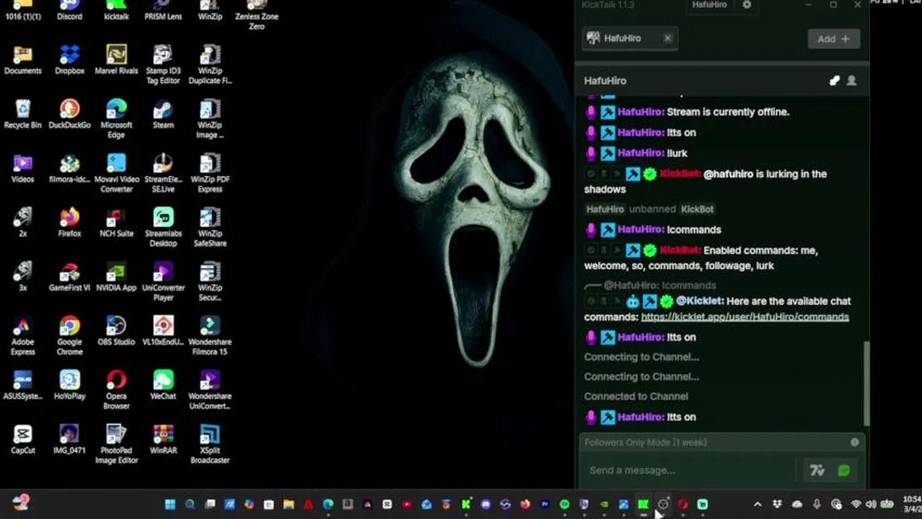This screenshot has height=519, width=922.
Task: Select WinRAR desktop icon
Action: click(163, 439)
